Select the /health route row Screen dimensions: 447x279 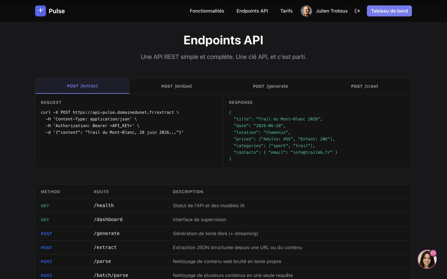click(x=104, y=206)
